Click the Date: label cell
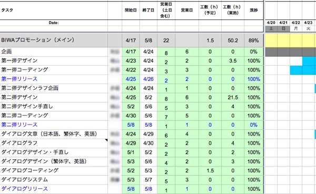The width and height of the screenshot is (316, 194). (x=54, y=23)
